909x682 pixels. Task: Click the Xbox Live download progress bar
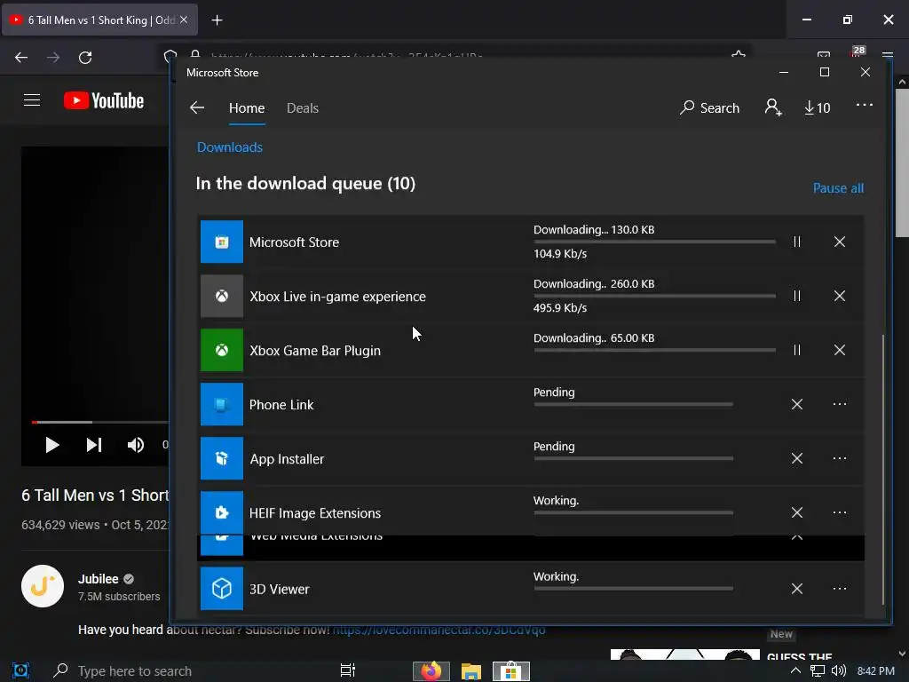point(654,296)
